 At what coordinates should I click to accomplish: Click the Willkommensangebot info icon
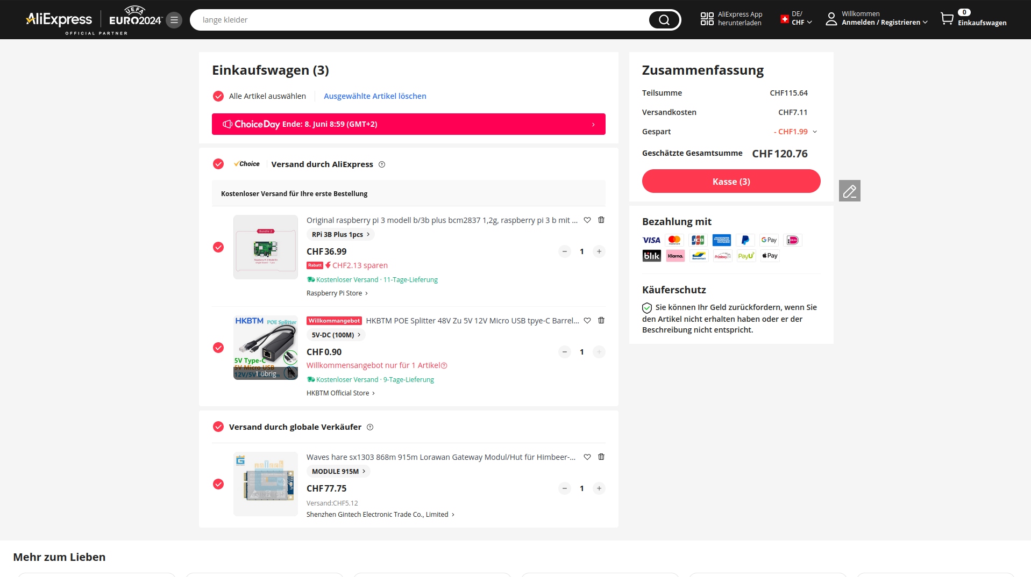tap(444, 365)
